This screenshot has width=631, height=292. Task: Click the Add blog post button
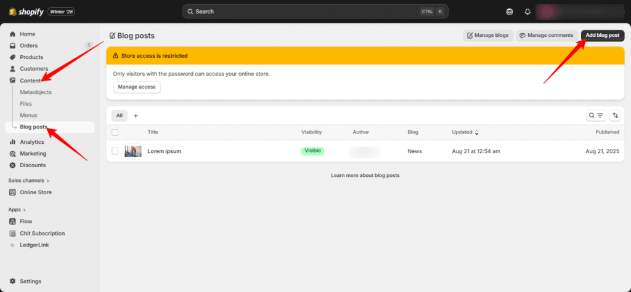[602, 36]
